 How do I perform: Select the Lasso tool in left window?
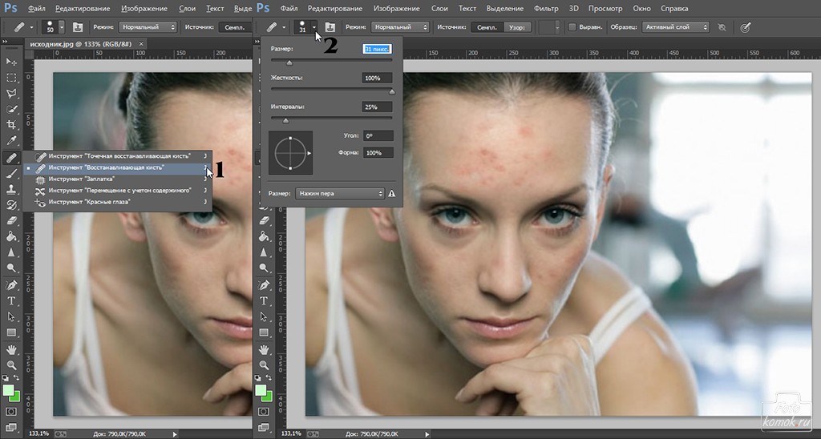point(11,93)
